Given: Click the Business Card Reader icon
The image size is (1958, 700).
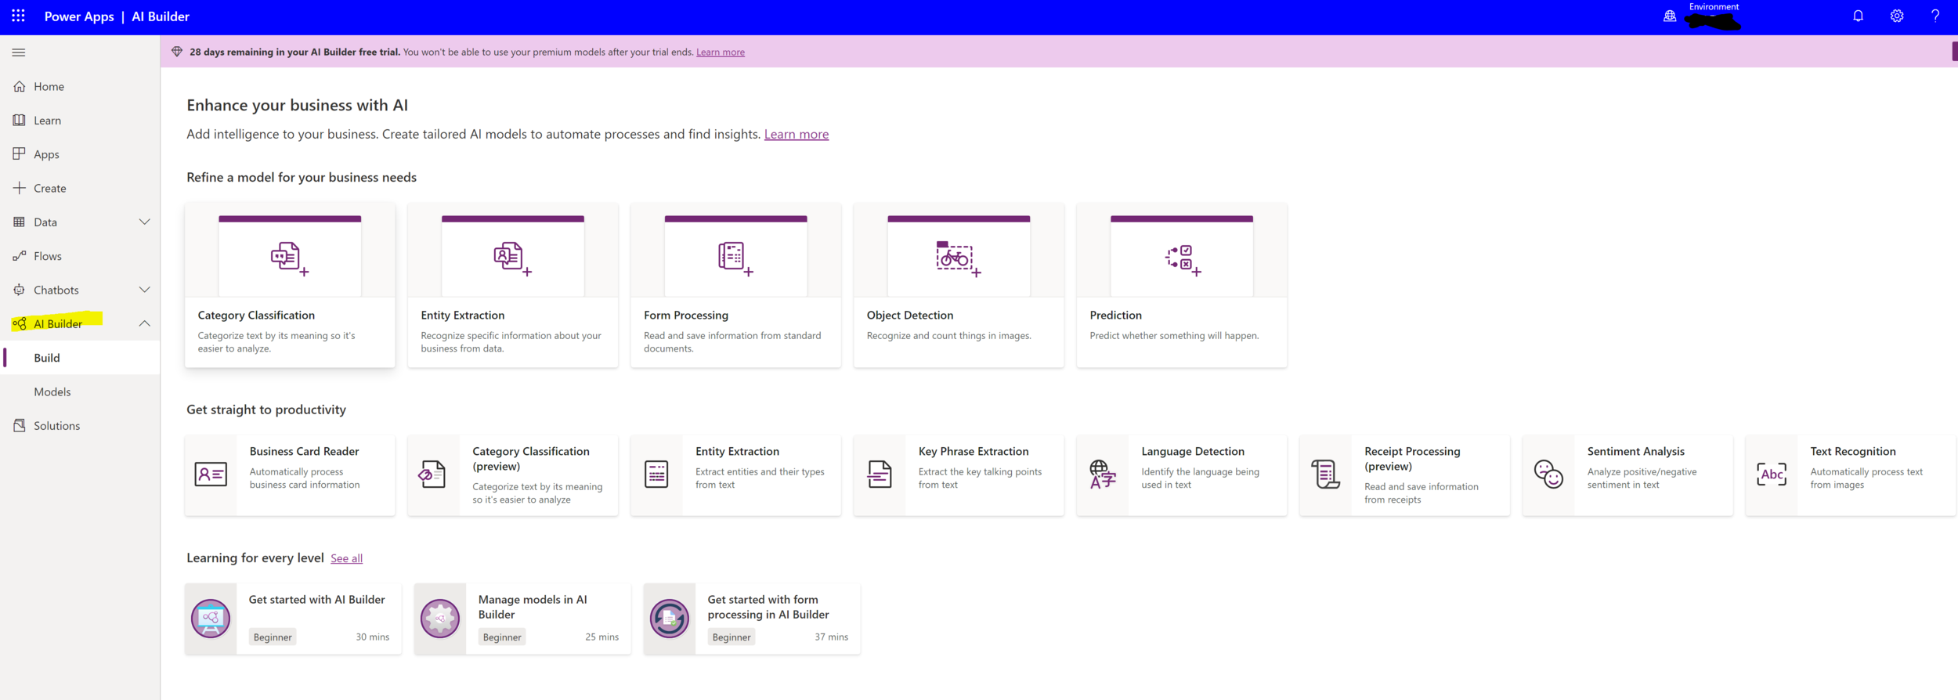Looking at the screenshot, I should 211,474.
